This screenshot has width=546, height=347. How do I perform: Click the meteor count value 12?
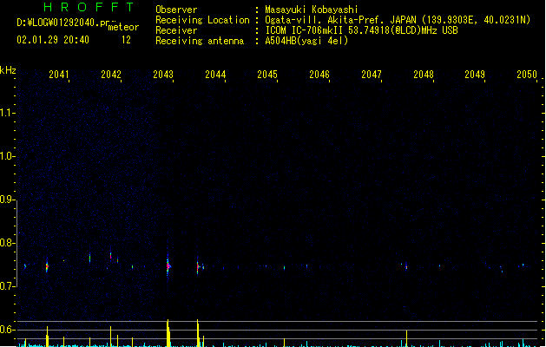tap(126, 40)
